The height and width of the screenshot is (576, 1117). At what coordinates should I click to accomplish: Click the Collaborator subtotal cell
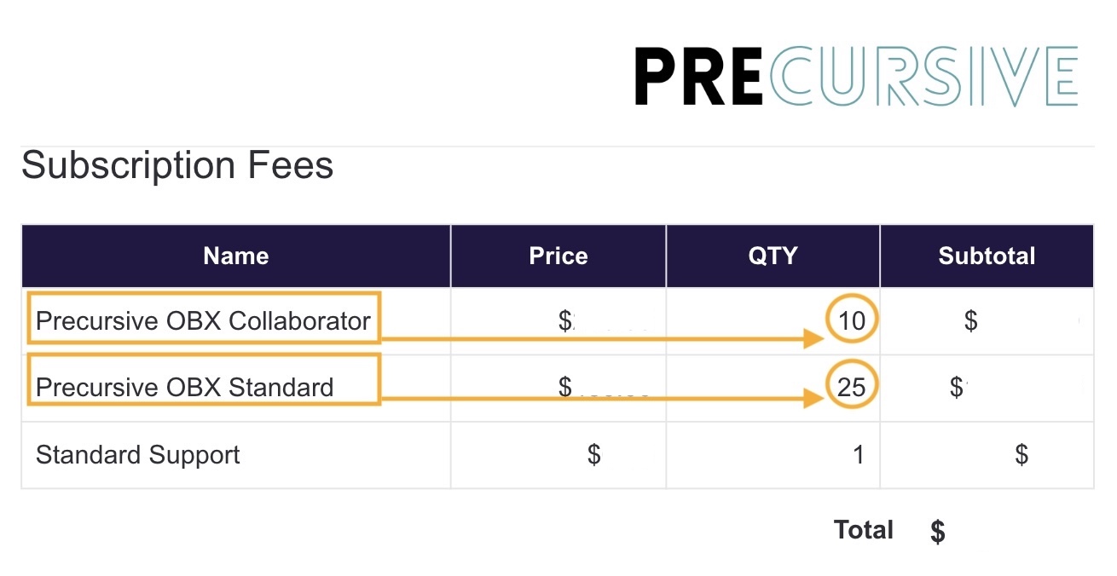(987, 321)
